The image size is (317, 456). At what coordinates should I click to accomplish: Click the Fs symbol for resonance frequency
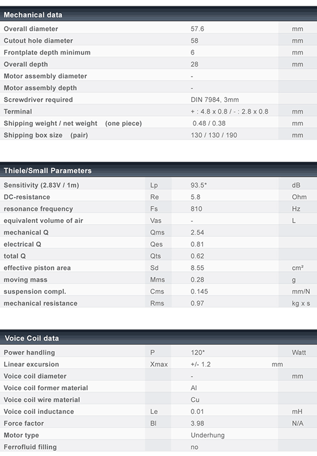154,209
